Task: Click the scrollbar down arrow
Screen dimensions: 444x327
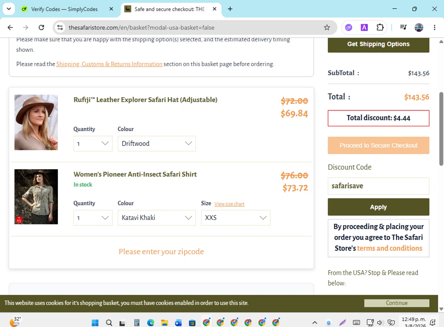Action: [x=441, y=309]
